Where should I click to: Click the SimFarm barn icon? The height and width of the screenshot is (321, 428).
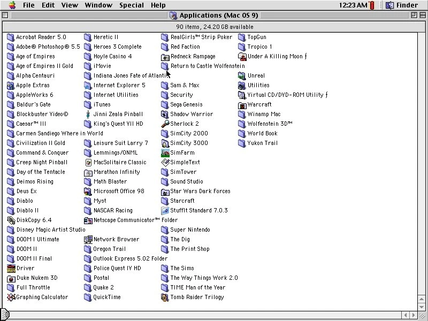(165, 153)
